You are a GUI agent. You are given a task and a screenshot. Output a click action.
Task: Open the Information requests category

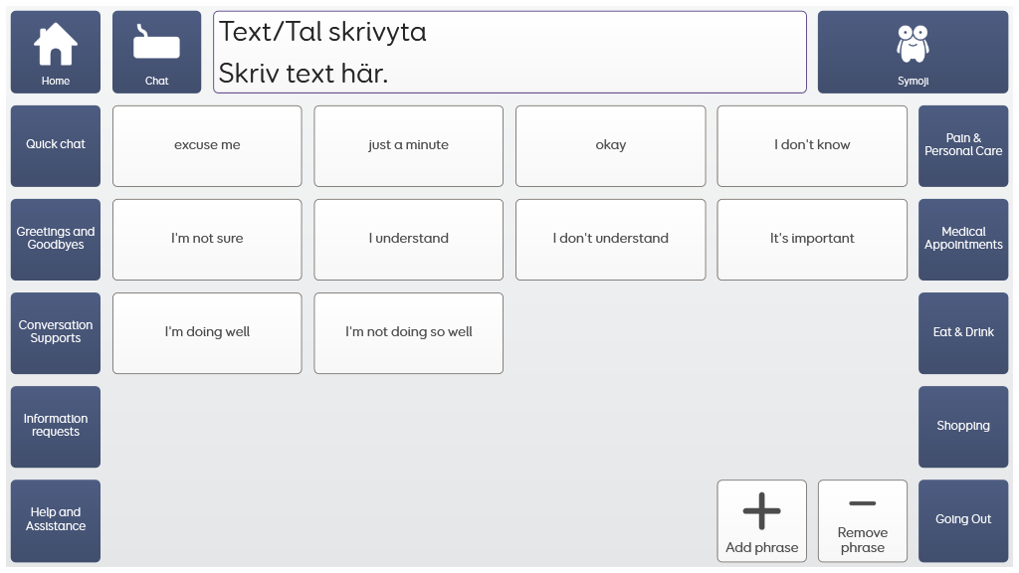click(x=56, y=426)
